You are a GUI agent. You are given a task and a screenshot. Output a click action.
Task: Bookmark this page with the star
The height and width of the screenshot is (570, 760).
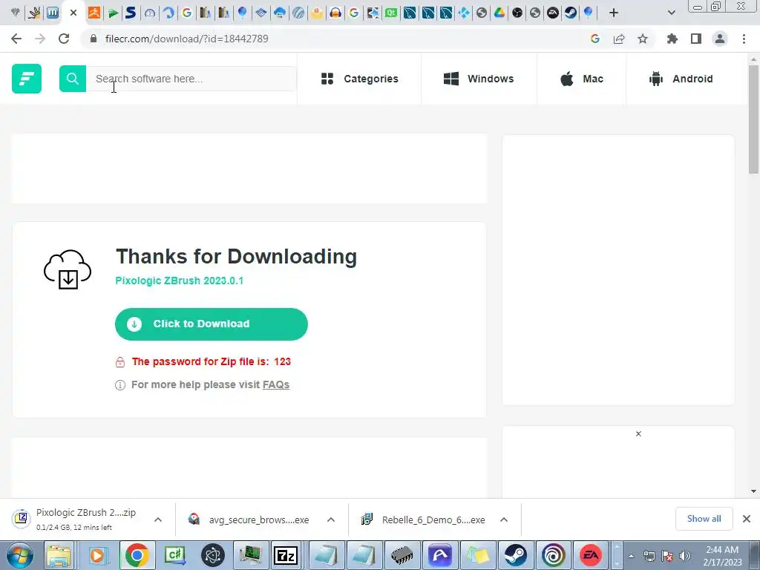[x=643, y=39]
